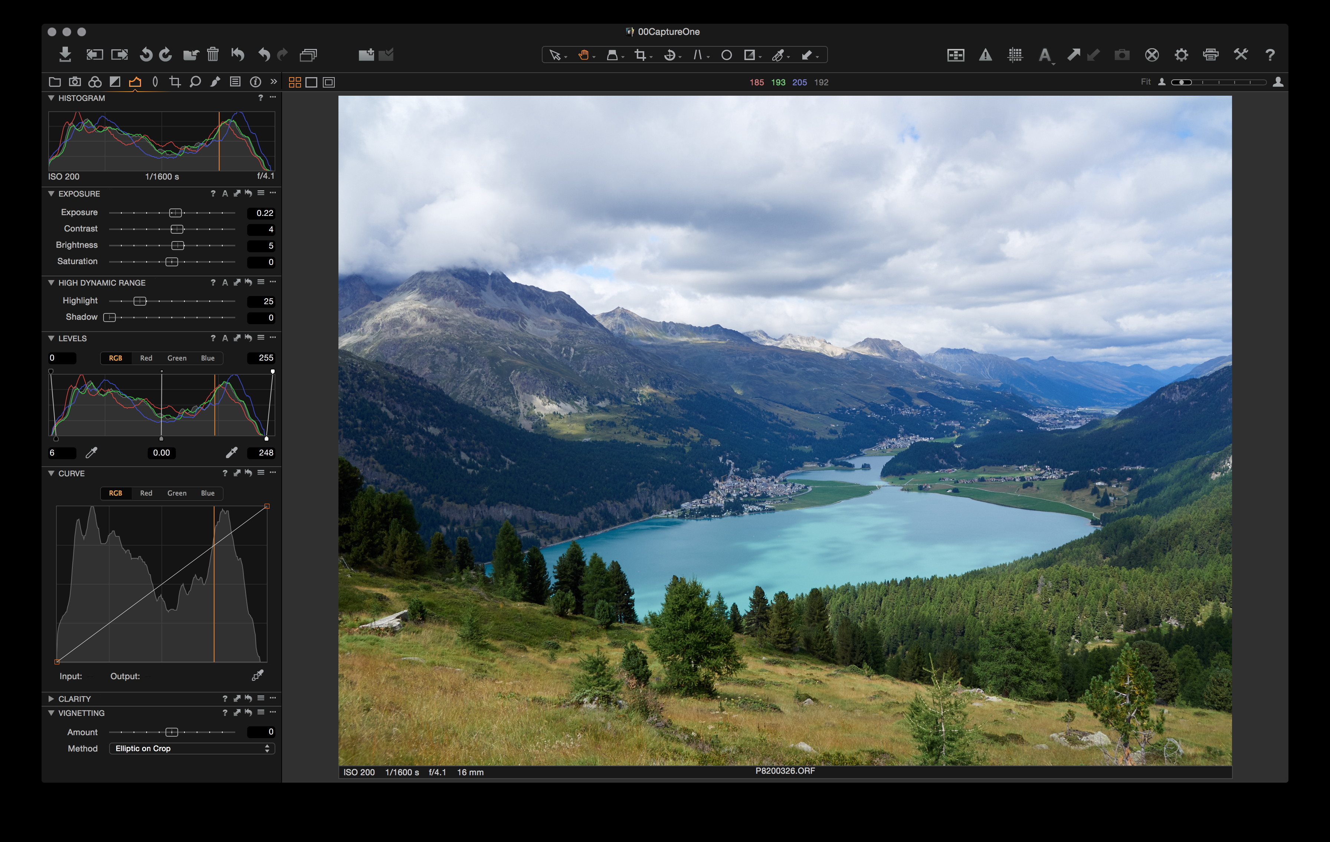The width and height of the screenshot is (1330, 842).
Task: Expand the Clarity panel
Action: tap(51, 699)
